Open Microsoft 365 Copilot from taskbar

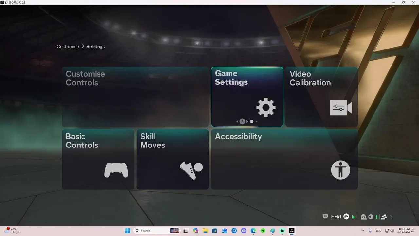click(x=196, y=231)
